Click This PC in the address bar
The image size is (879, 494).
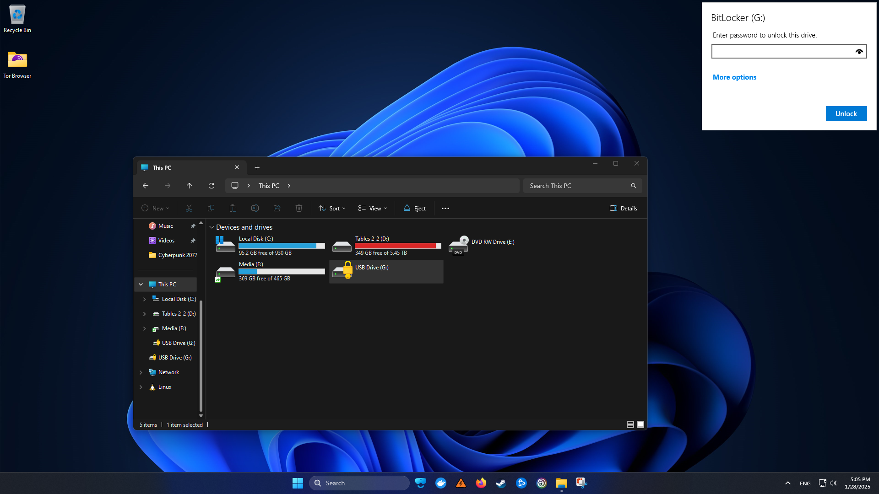point(269,186)
